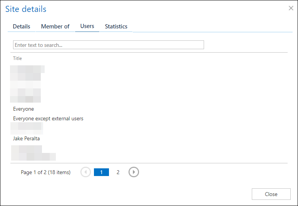298x206 pixels.
Task: Select the Jake Peralta user entry
Action: pyautogui.click(x=27, y=138)
